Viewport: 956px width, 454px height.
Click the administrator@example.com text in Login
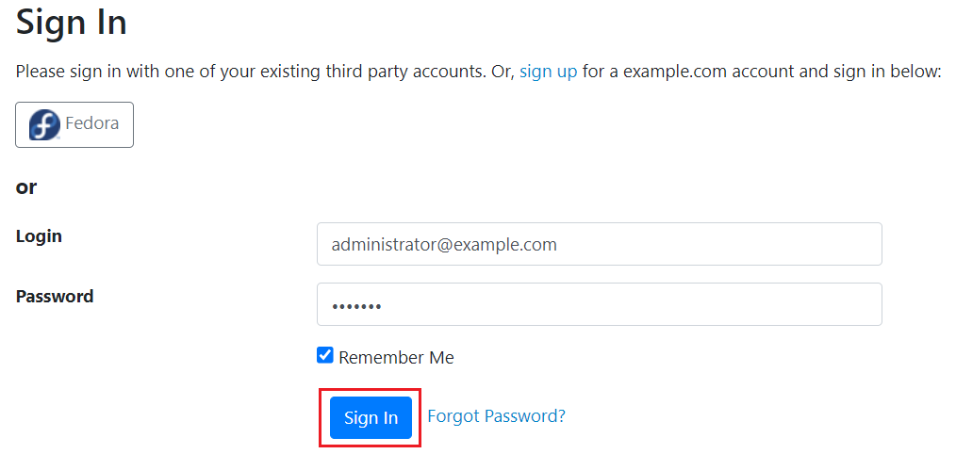click(444, 244)
